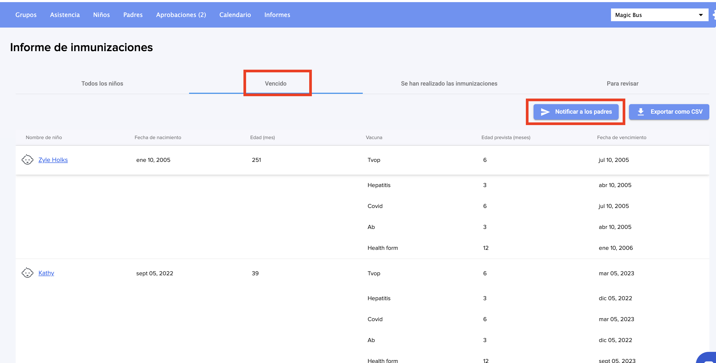Click paper plane icon on Notificar button

coord(545,112)
